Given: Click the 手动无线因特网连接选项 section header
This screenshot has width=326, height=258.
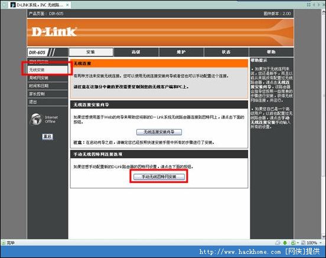Looking at the screenshot, I should 159,154.
